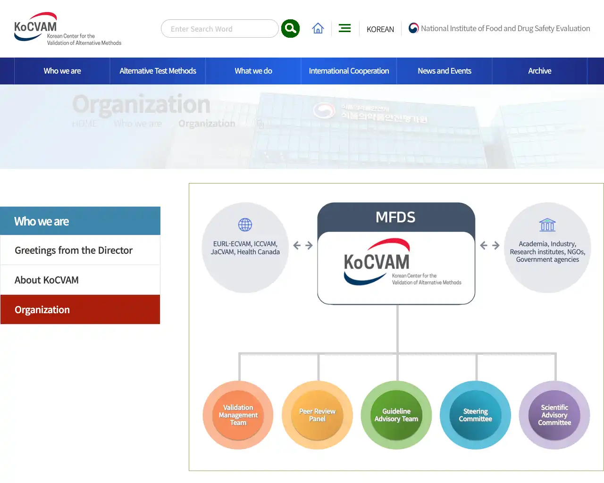Click the copy icon in breadcrumb banner
This screenshot has height=483, width=604.
coord(260,124)
